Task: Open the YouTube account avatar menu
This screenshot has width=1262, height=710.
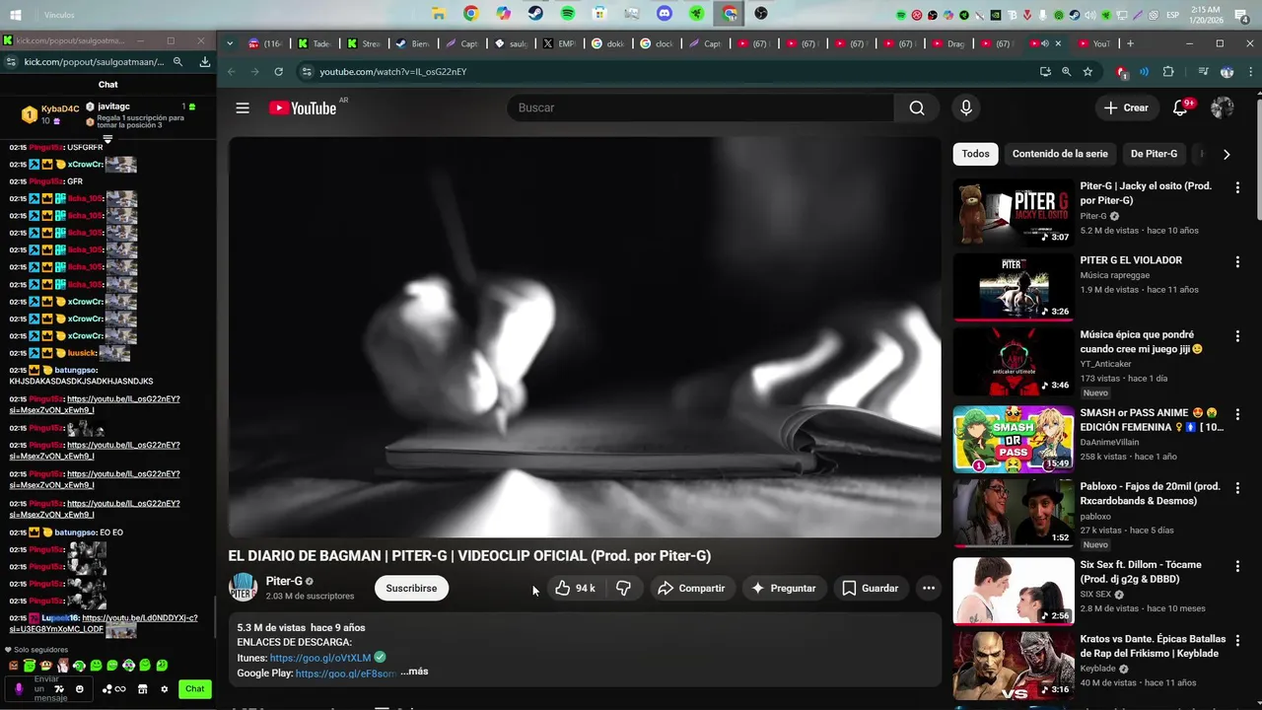Action: (1223, 108)
